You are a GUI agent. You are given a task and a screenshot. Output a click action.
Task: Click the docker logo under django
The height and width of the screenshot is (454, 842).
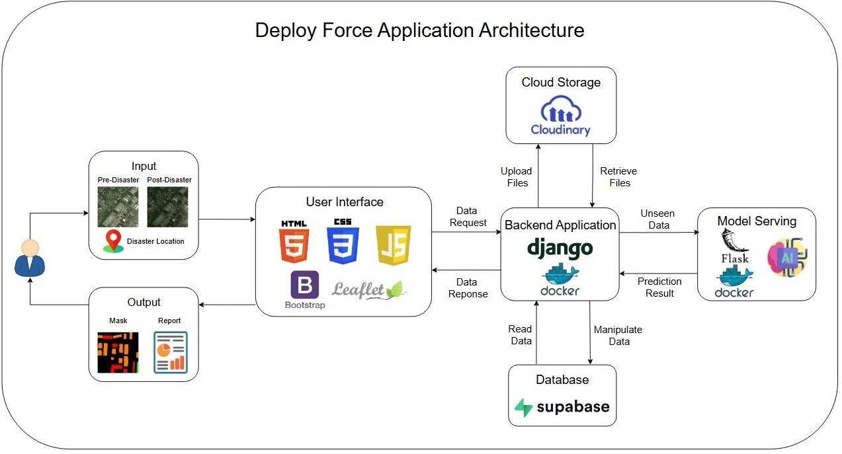pos(560,279)
